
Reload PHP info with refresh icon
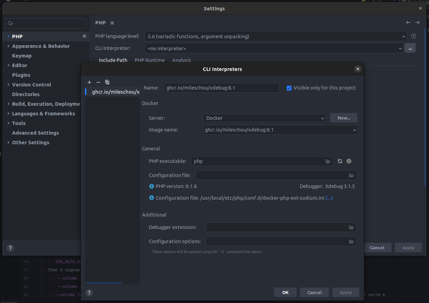click(x=340, y=161)
